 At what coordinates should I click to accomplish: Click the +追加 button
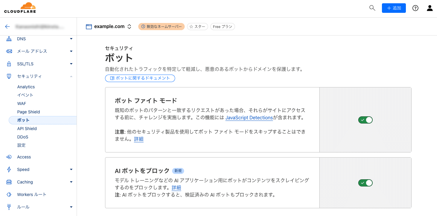(x=394, y=8)
